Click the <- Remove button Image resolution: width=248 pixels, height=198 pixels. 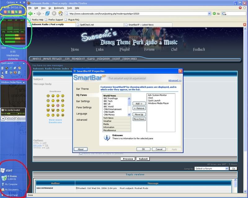[x=139, y=108]
